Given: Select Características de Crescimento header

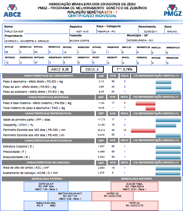Looking at the screenshot, I should pos(48,76).
